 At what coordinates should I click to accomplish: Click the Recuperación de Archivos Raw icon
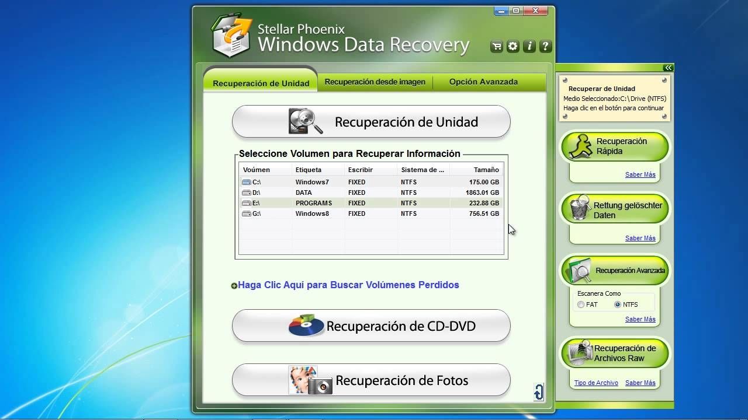coord(579,353)
